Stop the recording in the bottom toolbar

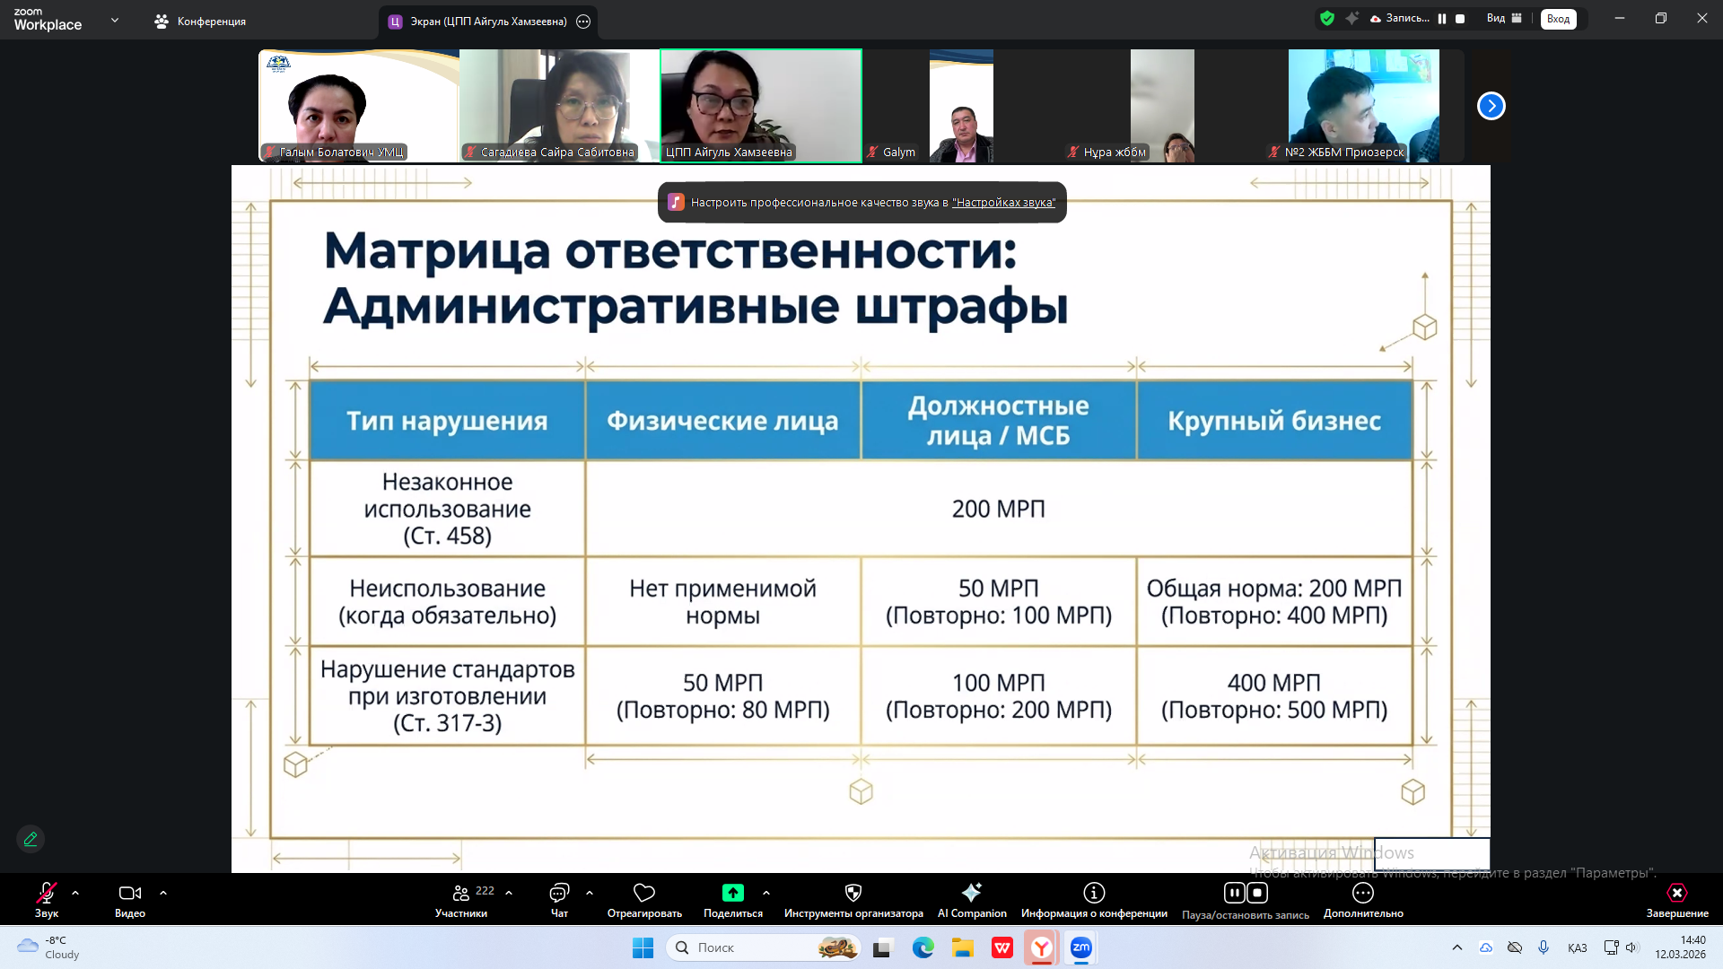click(x=1257, y=893)
